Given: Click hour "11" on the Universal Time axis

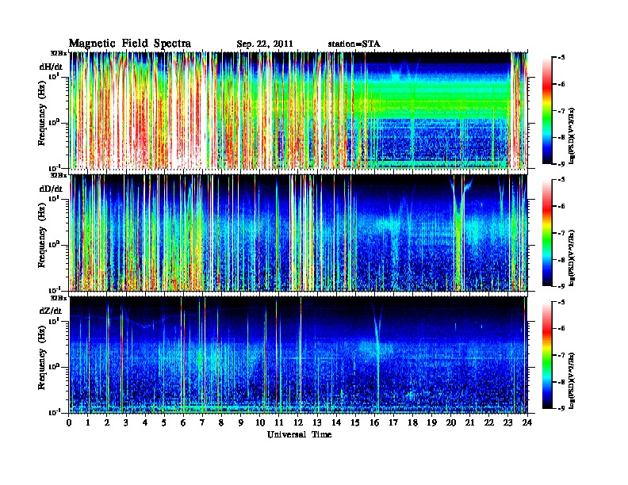Looking at the screenshot, I should click(x=279, y=422).
